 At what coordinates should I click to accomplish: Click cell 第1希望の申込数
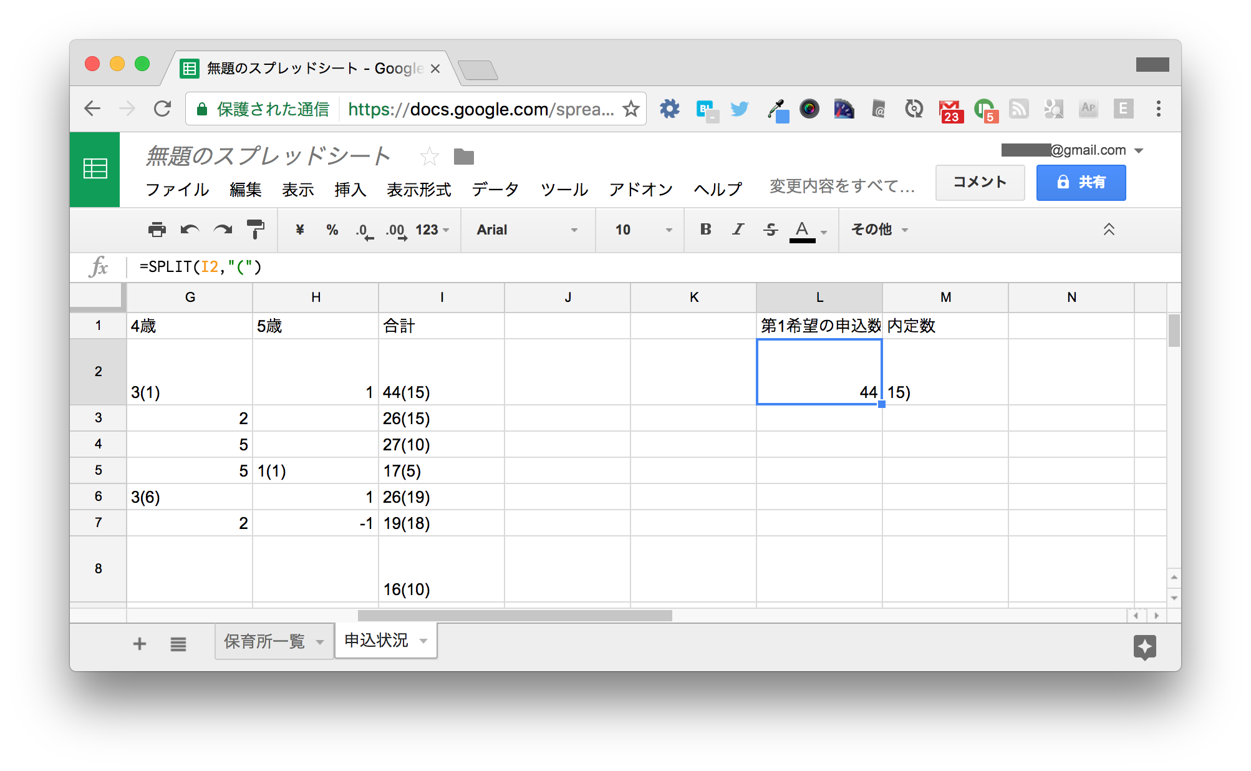pyautogui.click(x=819, y=326)
